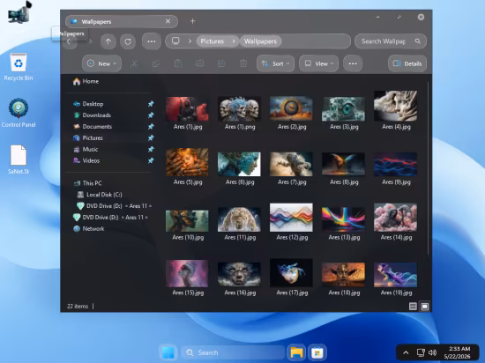Open Videos in navigation pane
This screenshot has height=363, width=485.
pos(86,160)
